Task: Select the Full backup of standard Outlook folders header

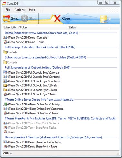Action: (40, 47)
